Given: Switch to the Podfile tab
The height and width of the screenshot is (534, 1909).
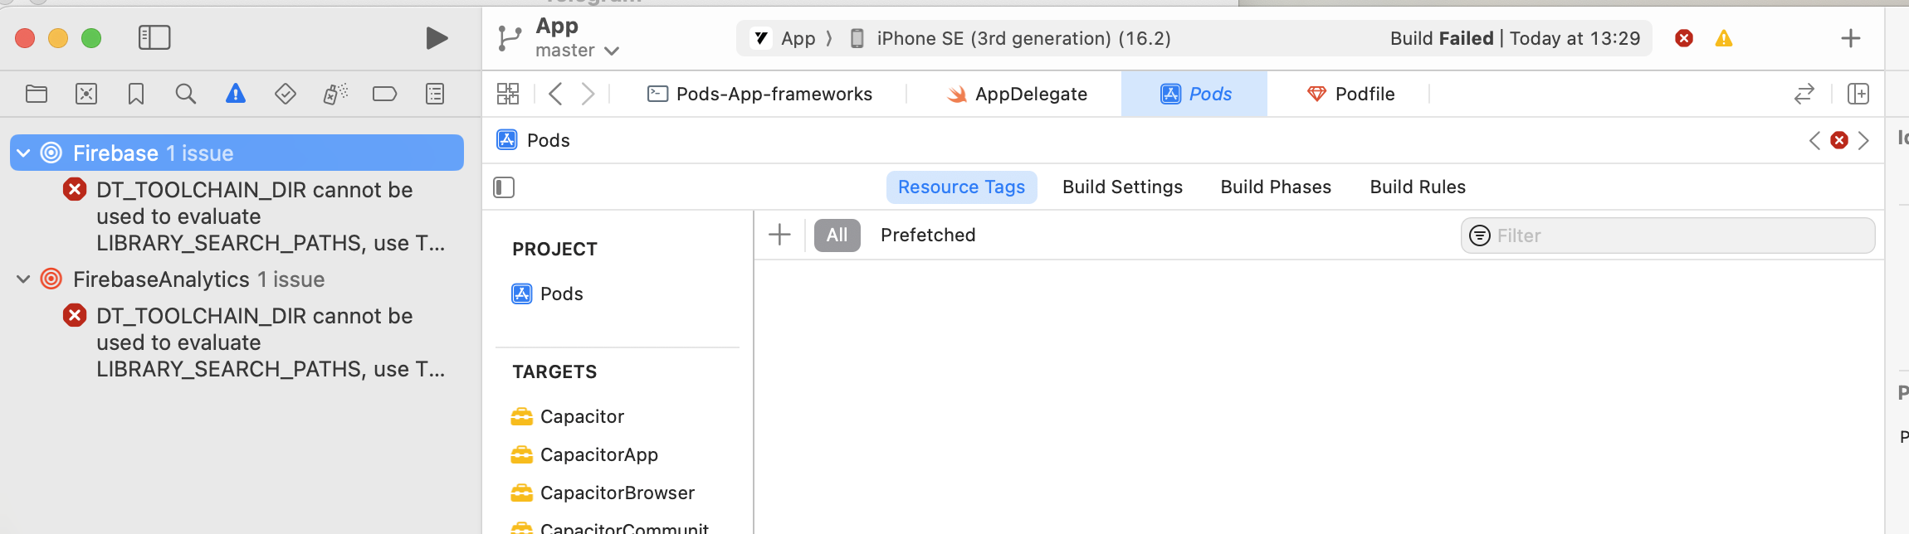Looking at the screenshot, I should pos(1351,94).
